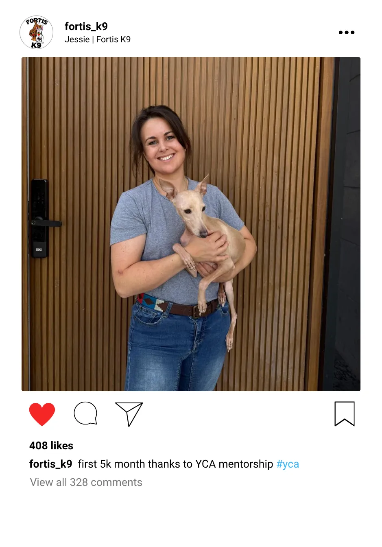382x547 pixels.
Task: View the list of 408 likes
Action: click(x=51, y=446)
